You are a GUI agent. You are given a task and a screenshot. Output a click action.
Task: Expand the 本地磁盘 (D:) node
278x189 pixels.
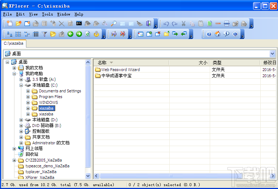tap(21, 120)
